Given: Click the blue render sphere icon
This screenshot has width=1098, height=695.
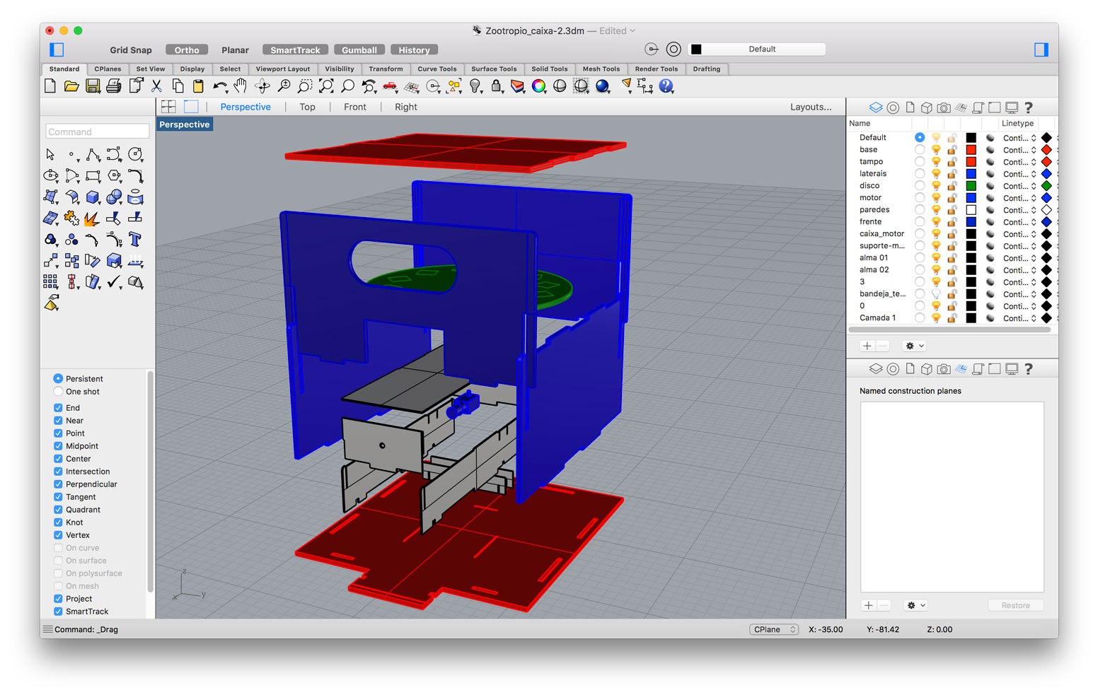Looking at the screenshot, I should tap(603, 86).
